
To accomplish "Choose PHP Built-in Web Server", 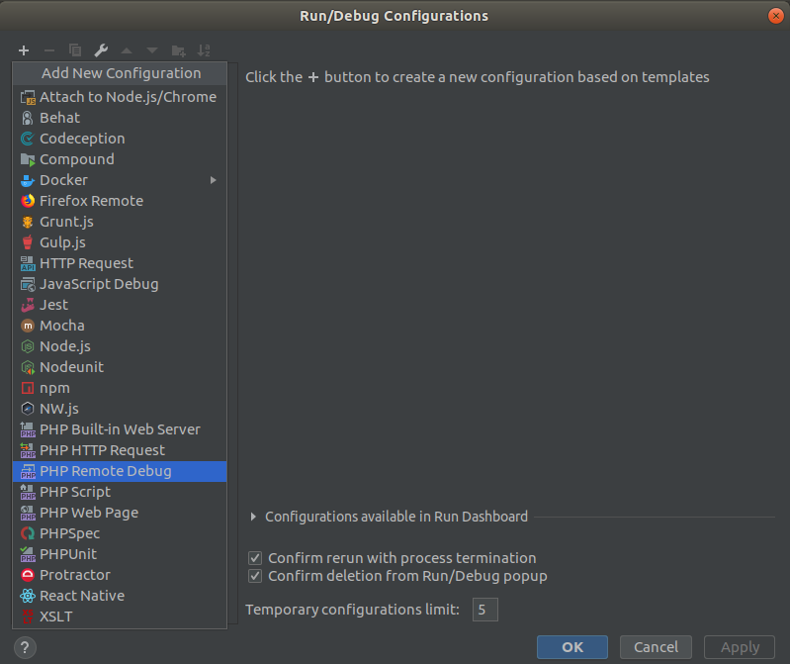I will tap(120, 429).
